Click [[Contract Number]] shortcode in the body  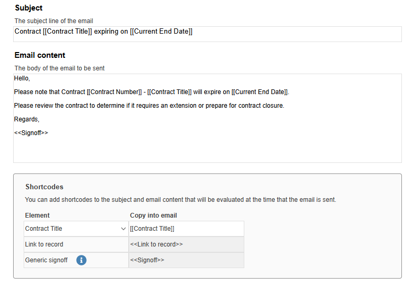pyautogui.click(x=115, y=92)
